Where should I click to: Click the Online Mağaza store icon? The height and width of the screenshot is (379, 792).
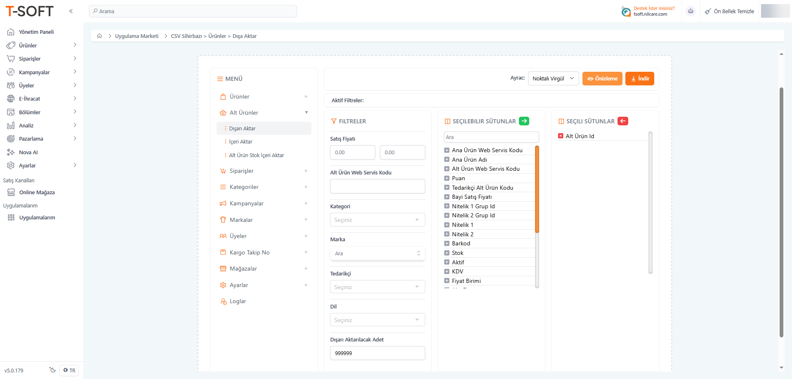(x=11, y=192)
